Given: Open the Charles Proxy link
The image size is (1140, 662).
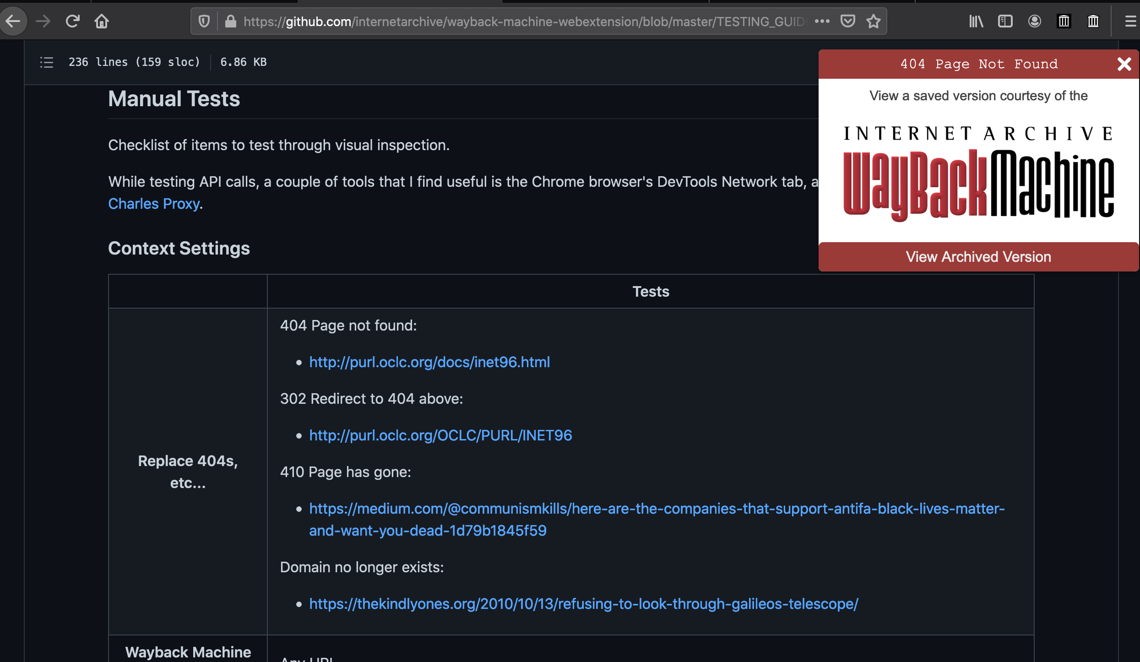Looking at the screenshot, I should [x=154, y=203].
